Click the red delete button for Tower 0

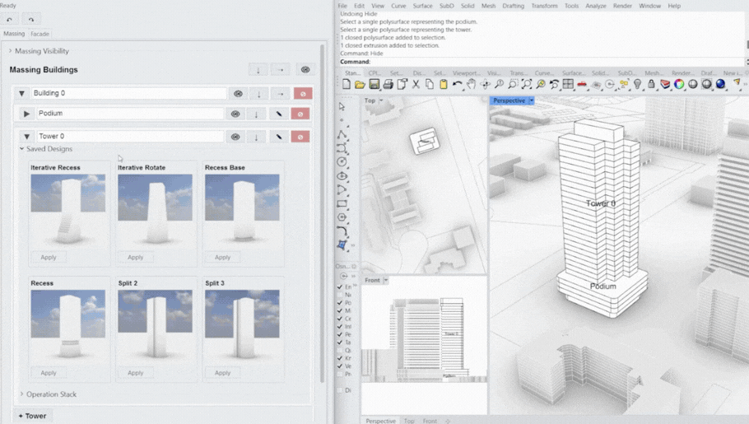(300, 137)
